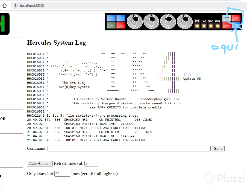The image size is (247, 187).
Task: Click the red POWER OFF button
Action: pyautogui.click(x=236, y=18)
